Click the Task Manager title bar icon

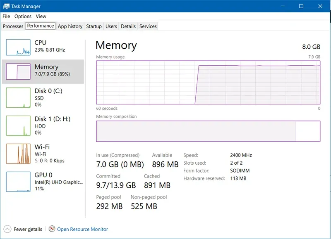coord(6,6)
